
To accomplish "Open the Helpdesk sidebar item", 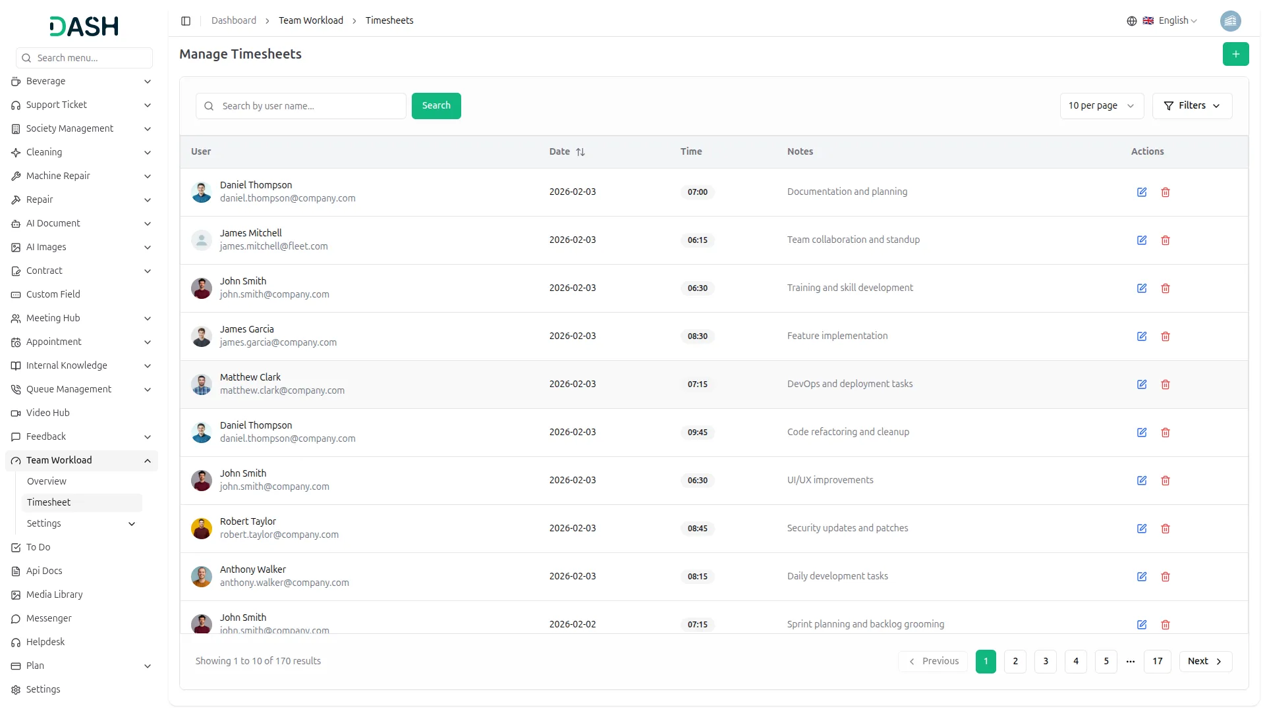I will point(45,642).
